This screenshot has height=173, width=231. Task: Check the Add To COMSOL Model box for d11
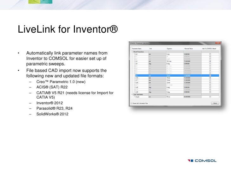click(x=210, y=80)
